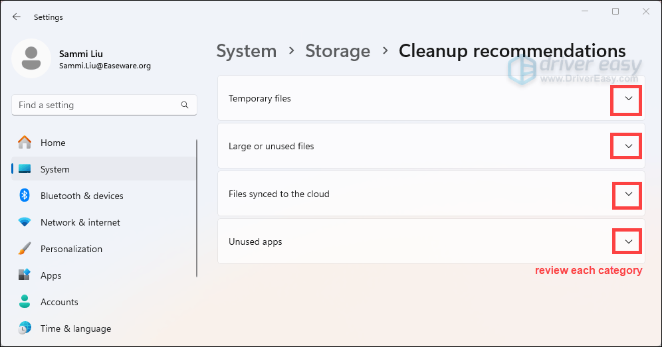Go to System breadcrumb link
Image resolution: width=662 pixels, height=347 pixels.
point(246,51)
